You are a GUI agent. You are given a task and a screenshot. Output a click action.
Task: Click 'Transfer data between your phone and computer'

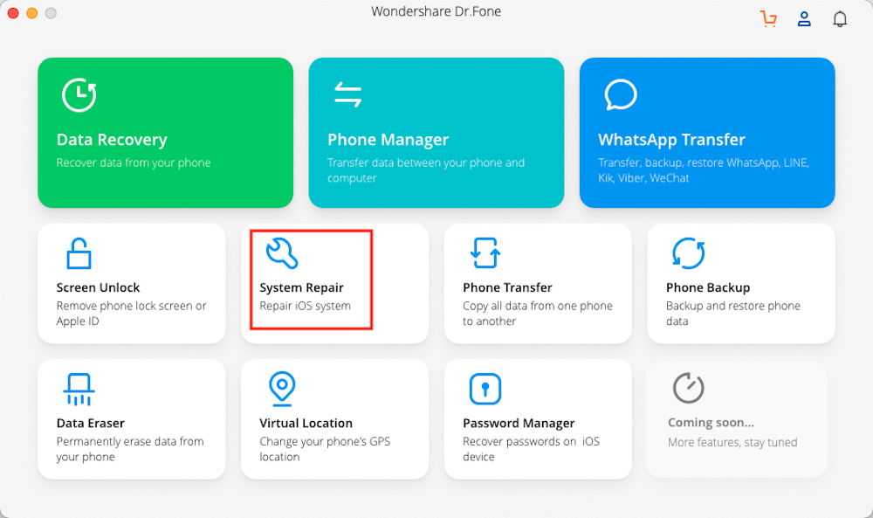(426, 170)
